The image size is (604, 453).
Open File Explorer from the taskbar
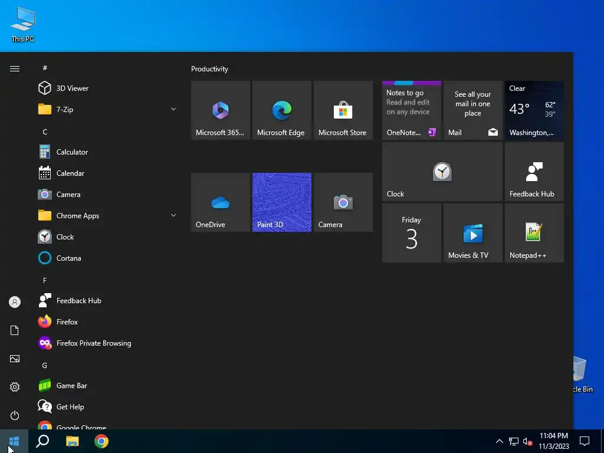(72, 441)
